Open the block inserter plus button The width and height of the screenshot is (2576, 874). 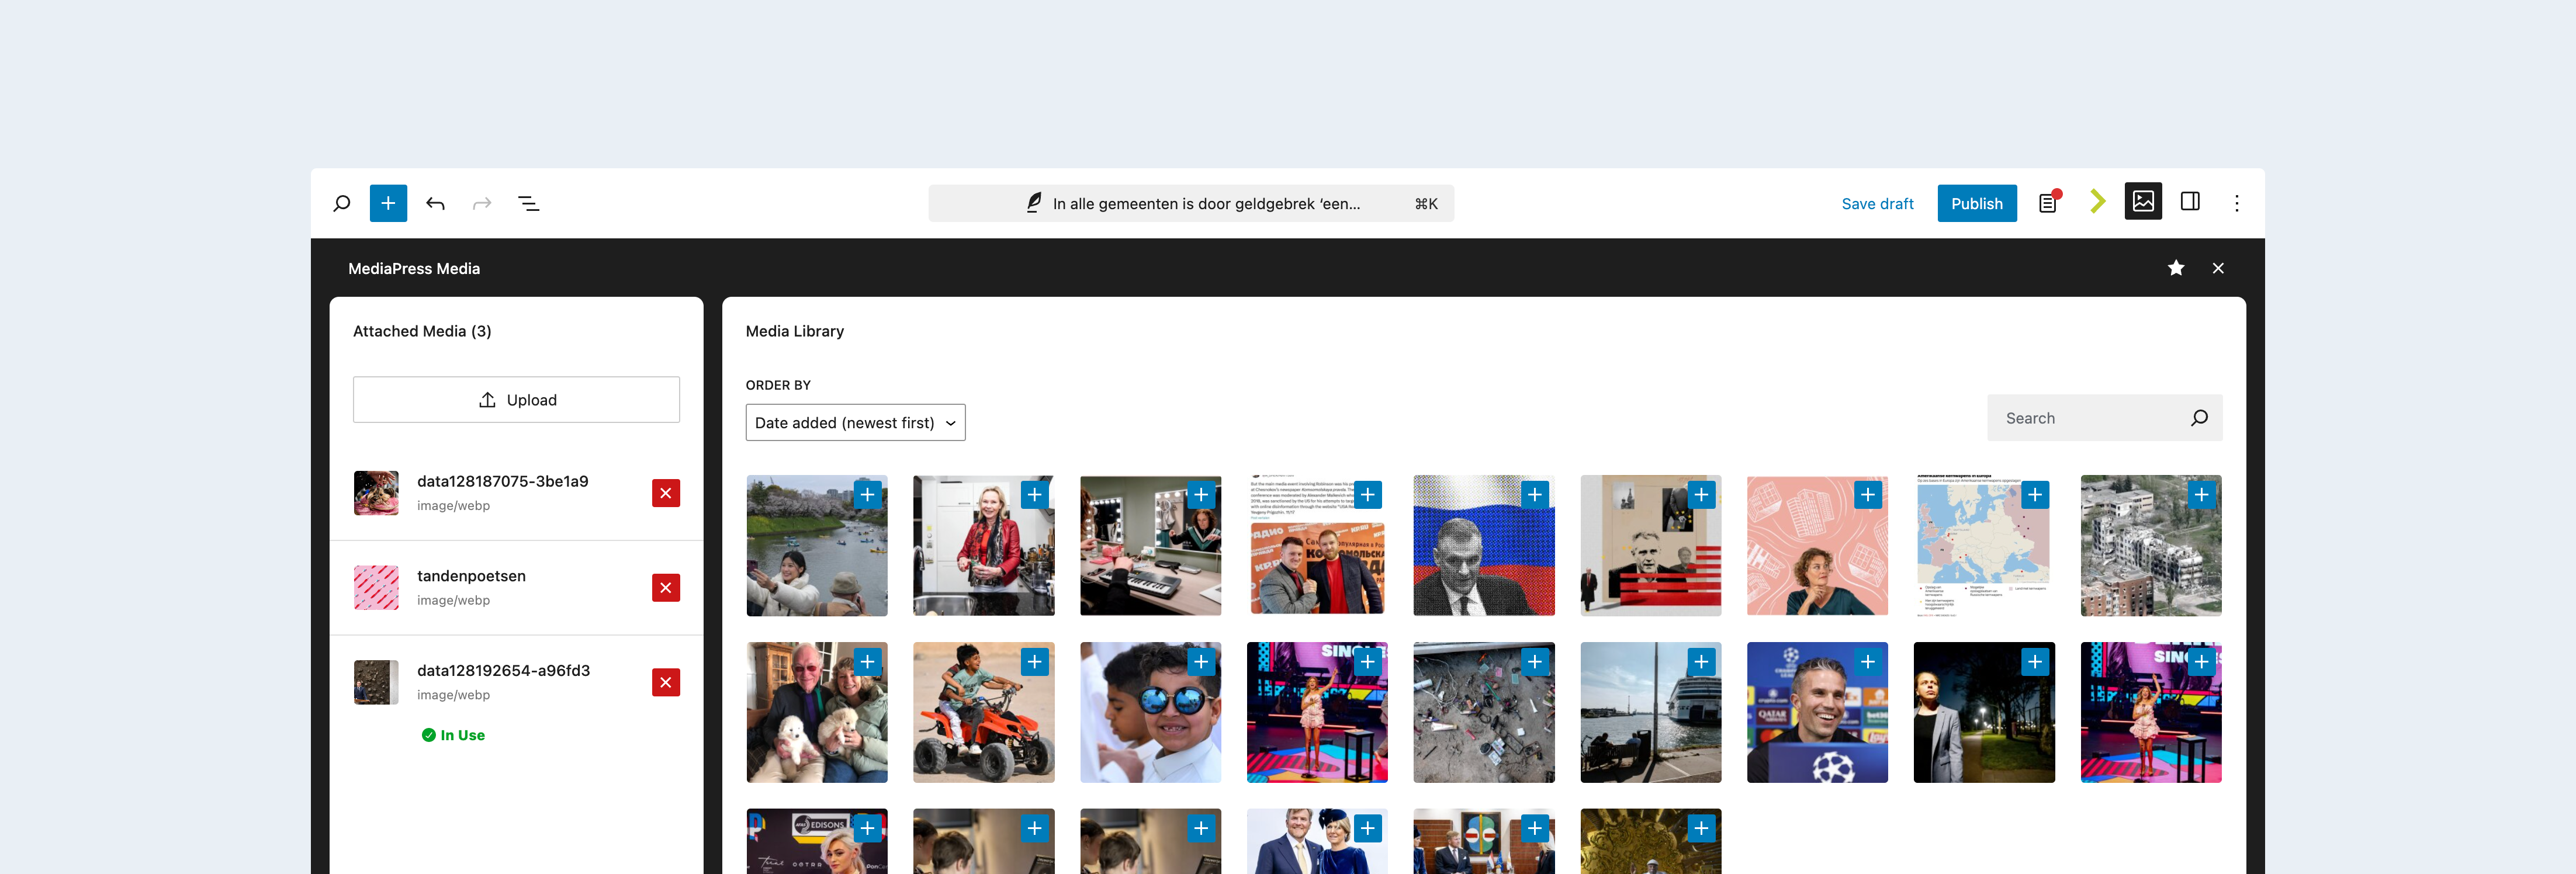tap(388, 203)
